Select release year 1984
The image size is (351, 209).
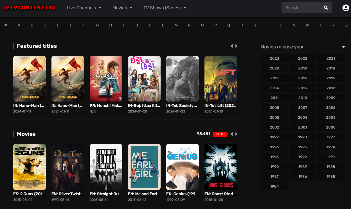(x=274, y=186)
